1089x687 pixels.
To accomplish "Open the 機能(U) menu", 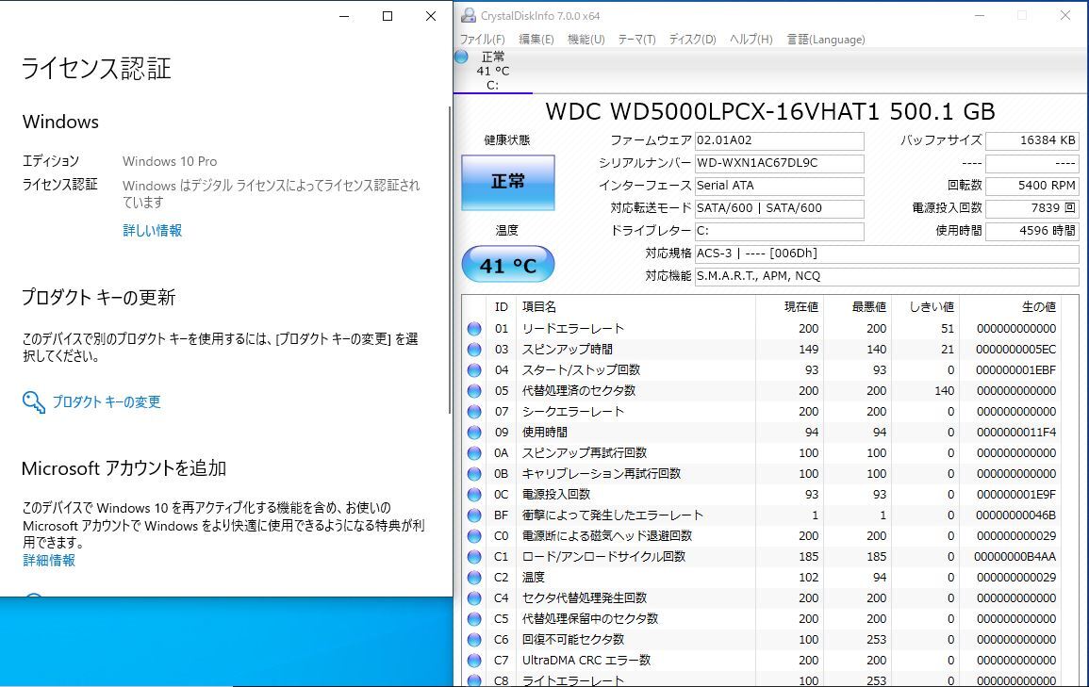I will pos(586,40).
